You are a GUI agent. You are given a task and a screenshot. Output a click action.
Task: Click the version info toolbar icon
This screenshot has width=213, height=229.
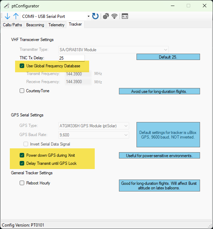(125, 16)
